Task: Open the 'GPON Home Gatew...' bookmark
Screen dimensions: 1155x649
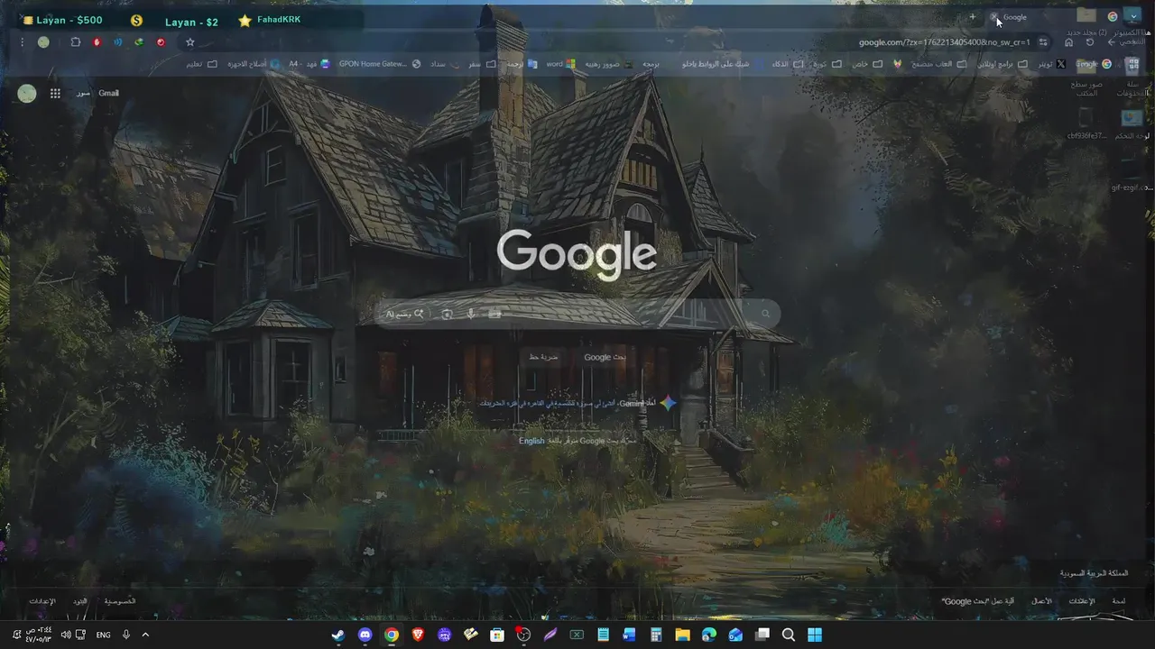Action: pos(379,64)
